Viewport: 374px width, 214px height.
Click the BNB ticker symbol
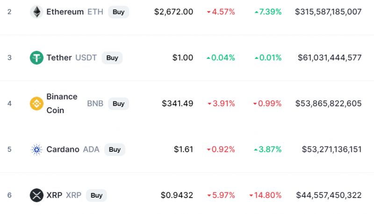(x=95, y=103)
